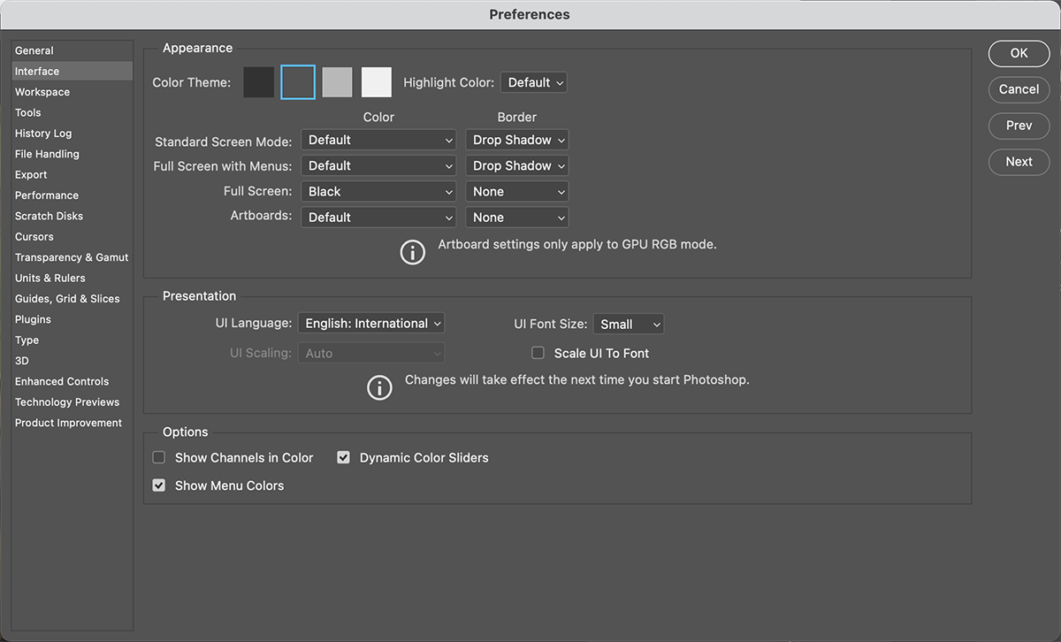The width and height of the screenshot is (1061, 642).
Task: Select Interface in the preferences sidebar
Action: [x=73, y=71]
